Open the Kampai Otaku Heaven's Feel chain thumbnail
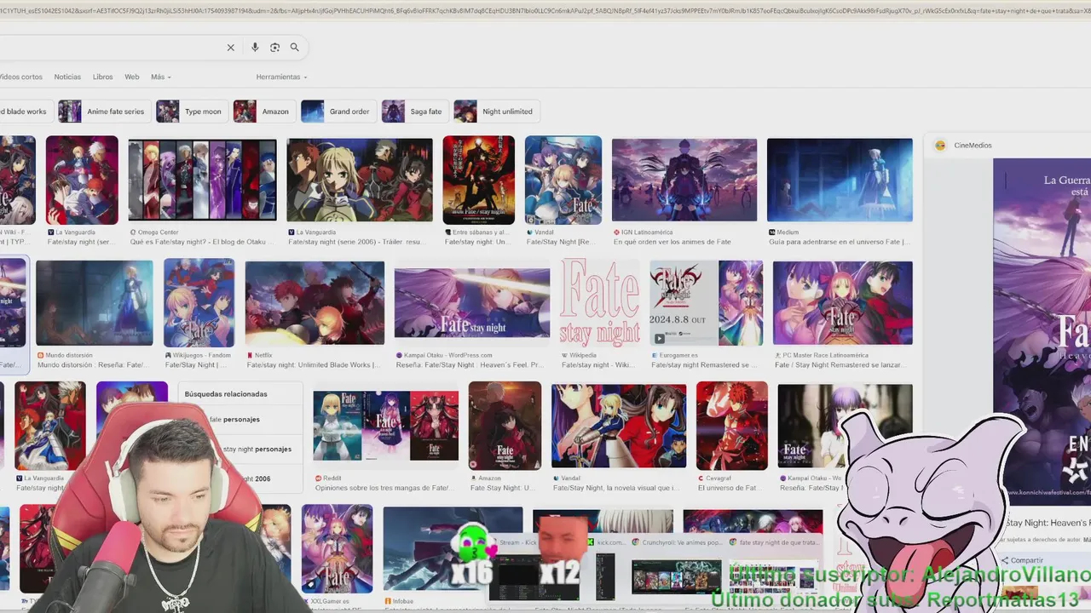The height and width of the screenshot is (613, 1091). pyautogui.click(x=472, y=302)
